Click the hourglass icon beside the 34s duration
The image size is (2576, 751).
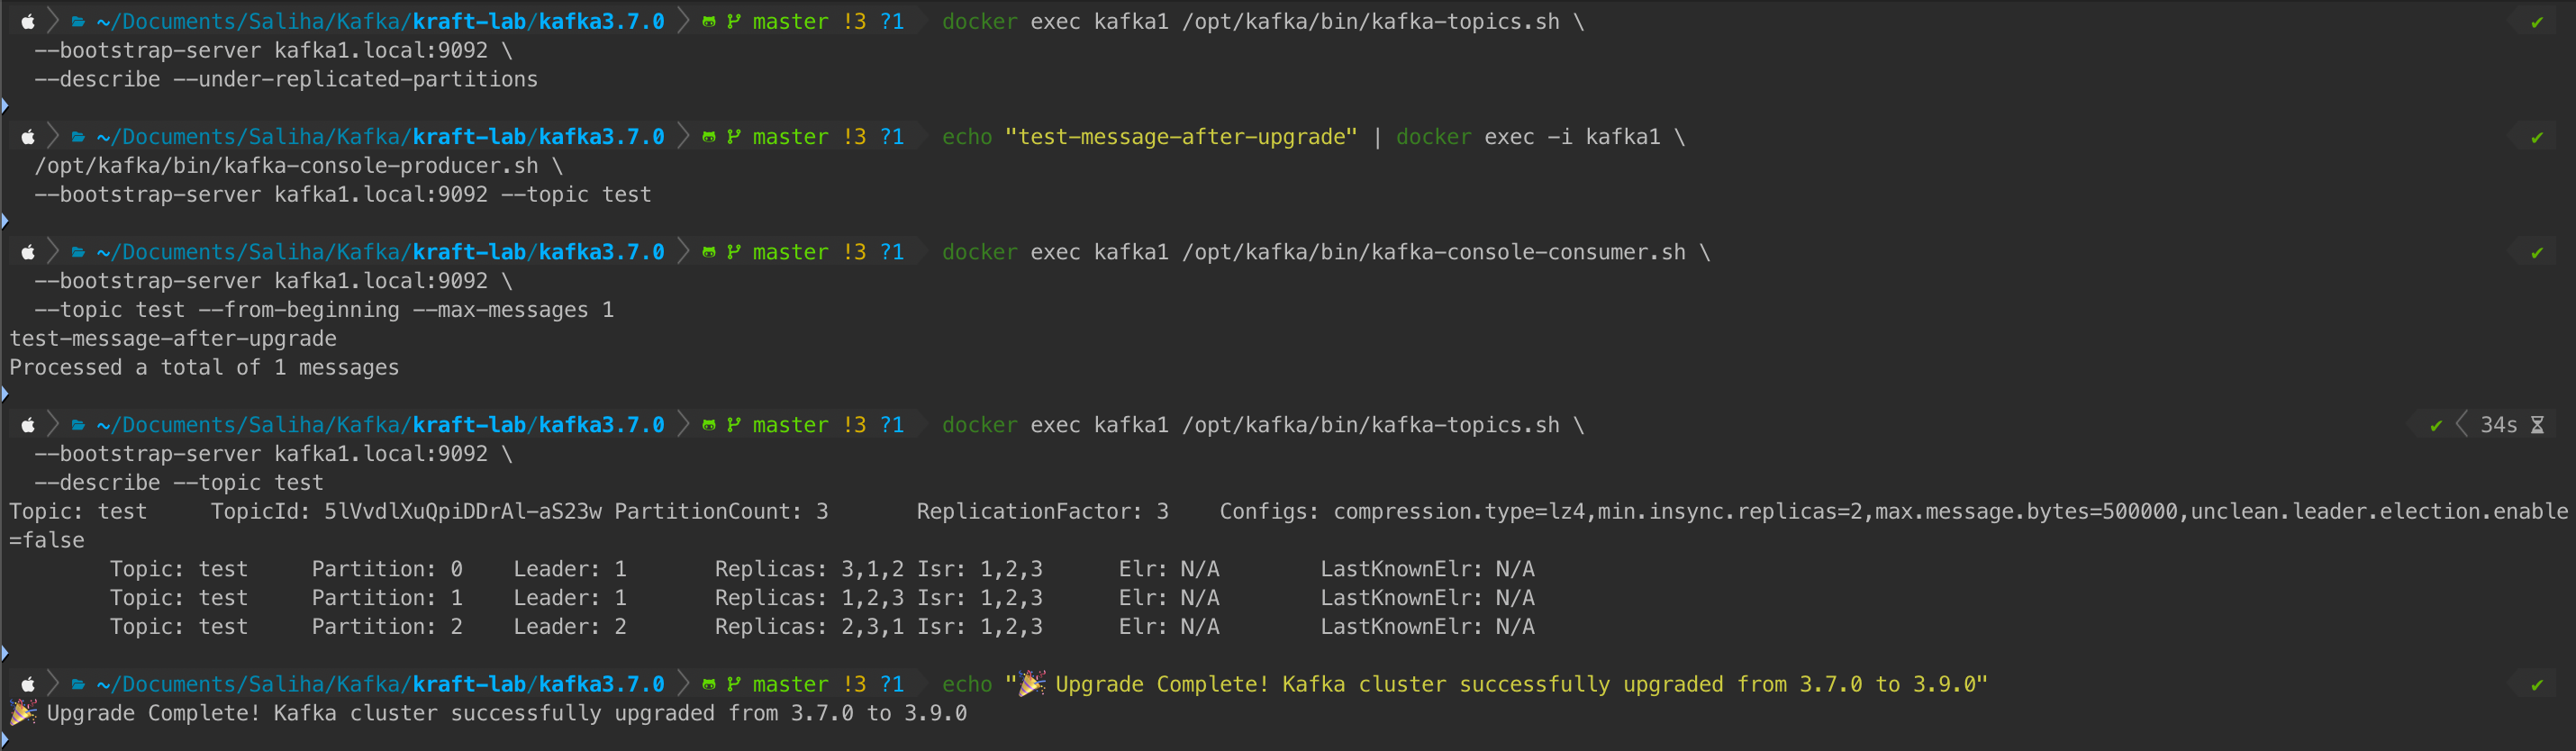click(2537, 425)
